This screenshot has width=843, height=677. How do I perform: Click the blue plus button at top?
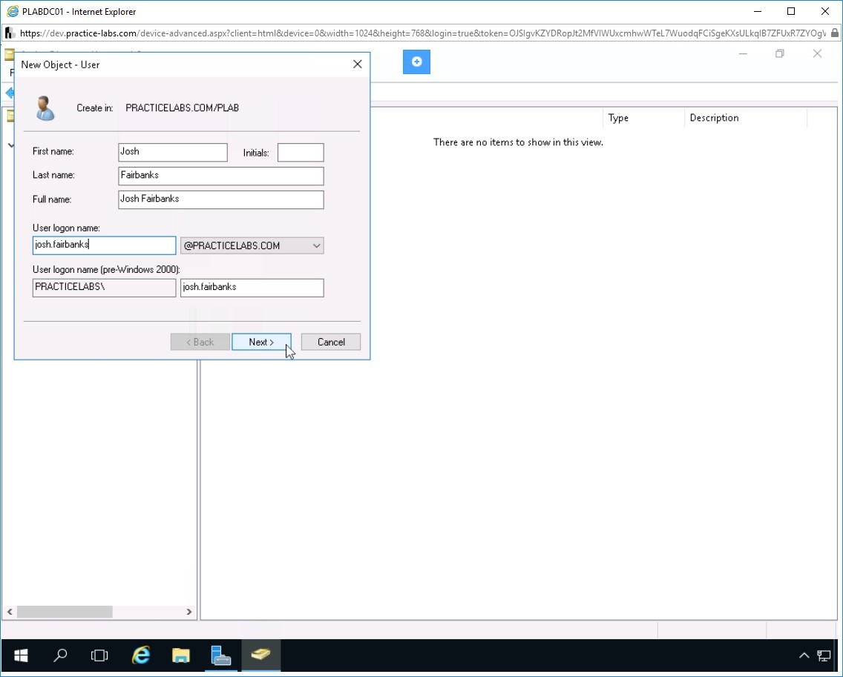pos(416,62)
